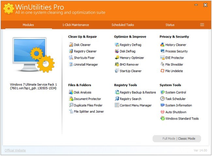Click the Document Protector icon
212x156 pixels.
pos(71,99)
